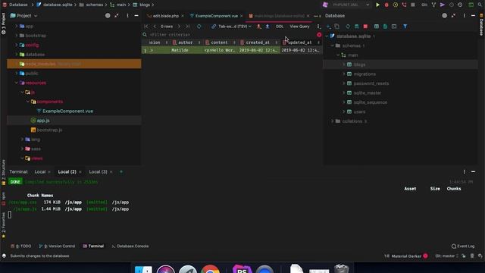The width and height of the screenshot is (485, 273).
Task: Open search everywhere magnifier icon
Action: [x=480, y=5]
